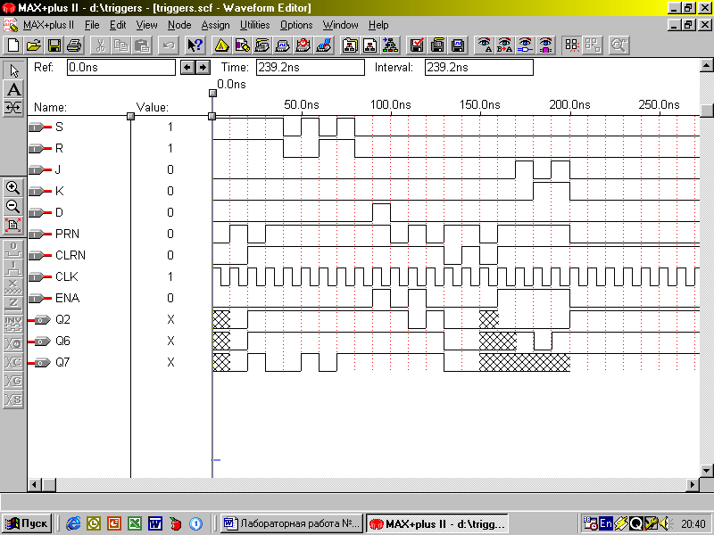Click the context help arrow icon
Screen dimensions: 714x535
195,45
